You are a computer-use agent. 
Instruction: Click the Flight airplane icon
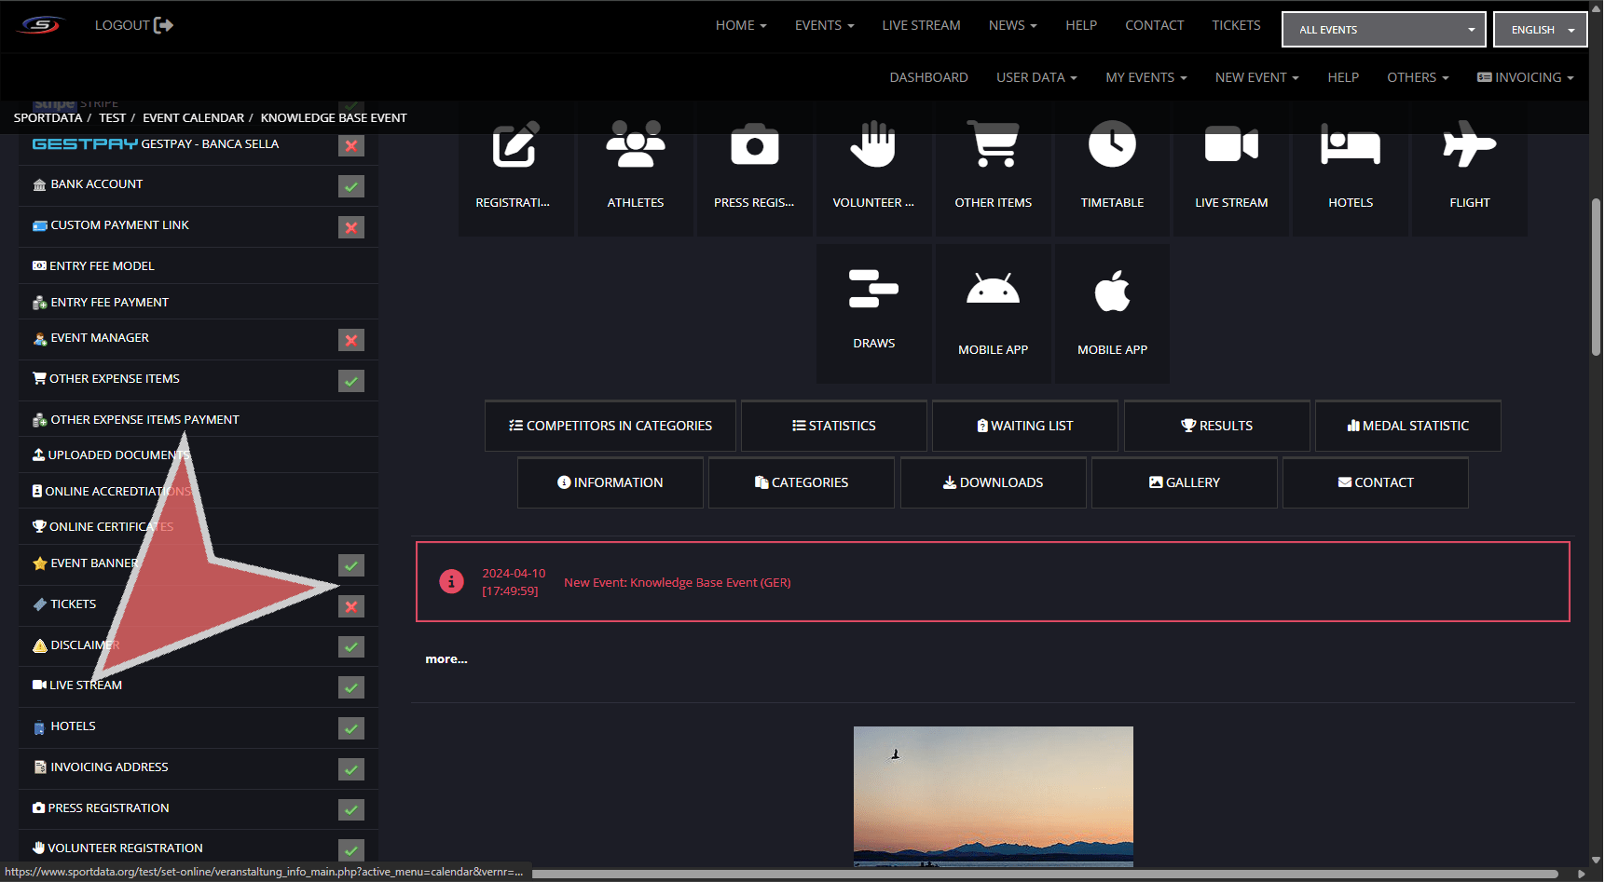(1469, 146)
